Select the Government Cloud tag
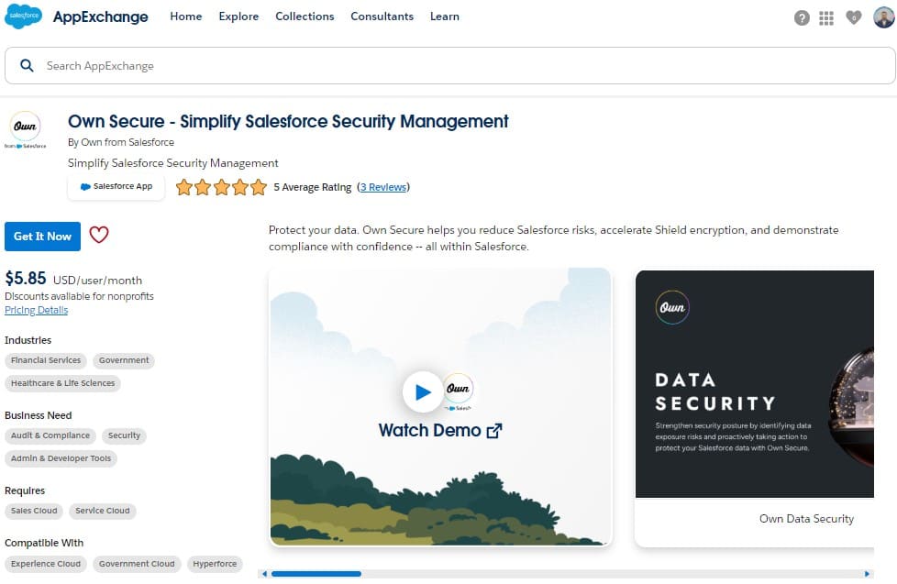The image size is (897, 584). pyautogui.click(x=137, y=564)
